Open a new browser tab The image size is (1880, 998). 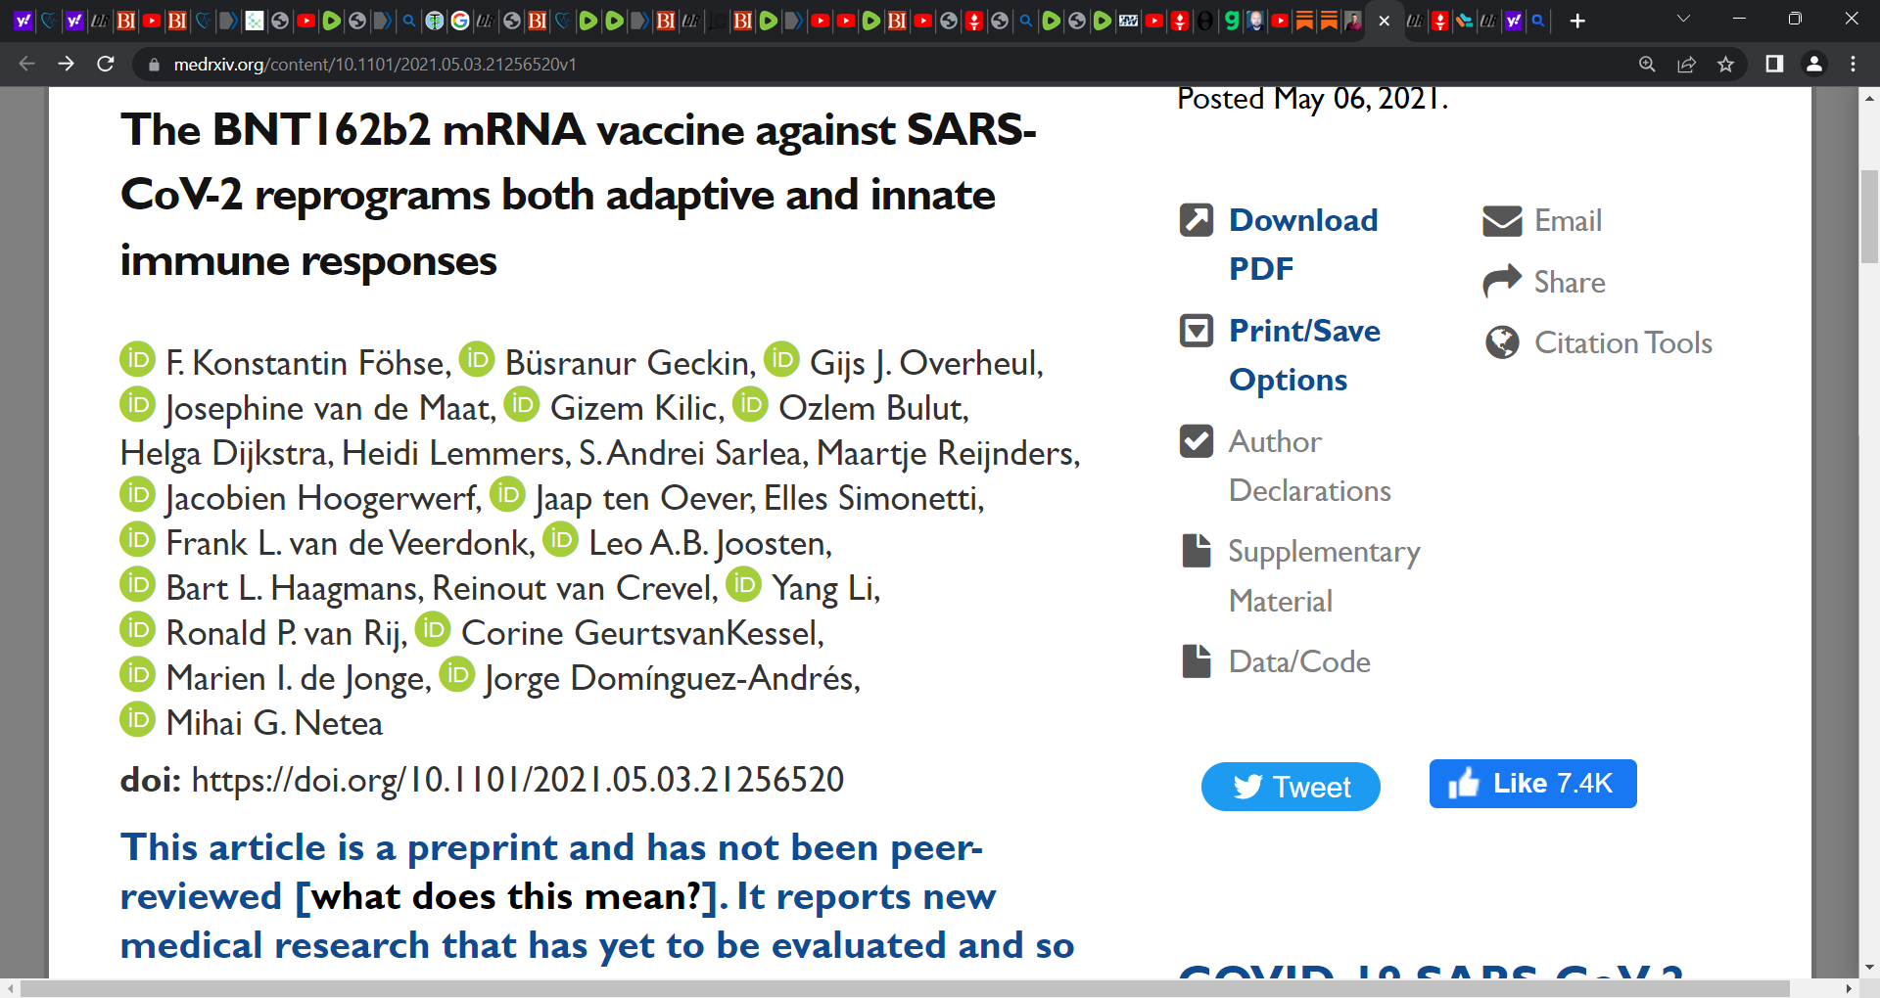pyautogui.click(x=1576, y=21)
